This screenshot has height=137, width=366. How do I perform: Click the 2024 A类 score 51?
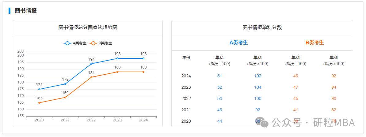click(x=220, y=76)
